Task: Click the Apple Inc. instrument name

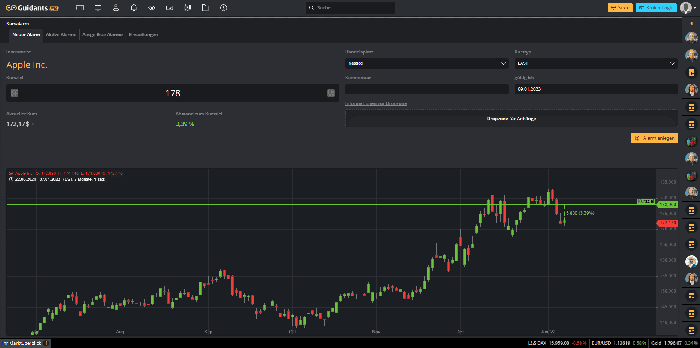Action: tap(27, 65)
